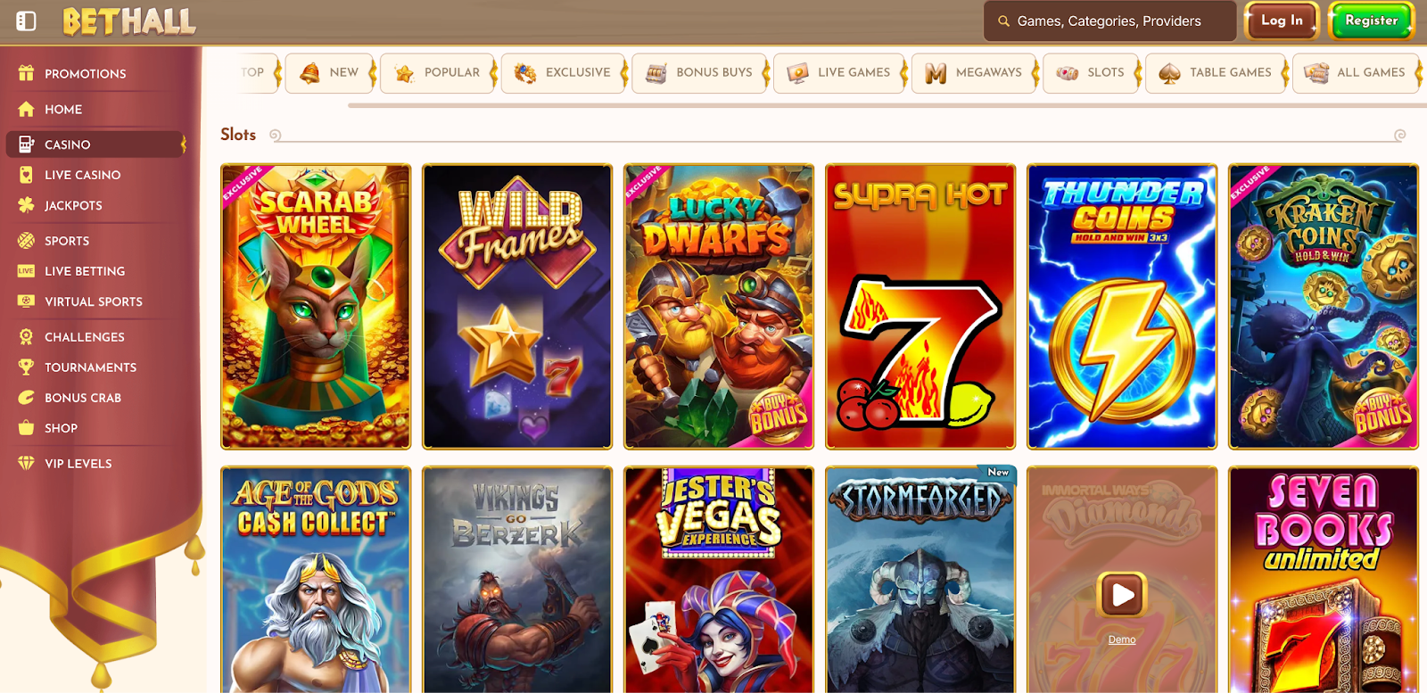Open the Scarab Wheel slot

pyautogui.click(x=316, y=306)
